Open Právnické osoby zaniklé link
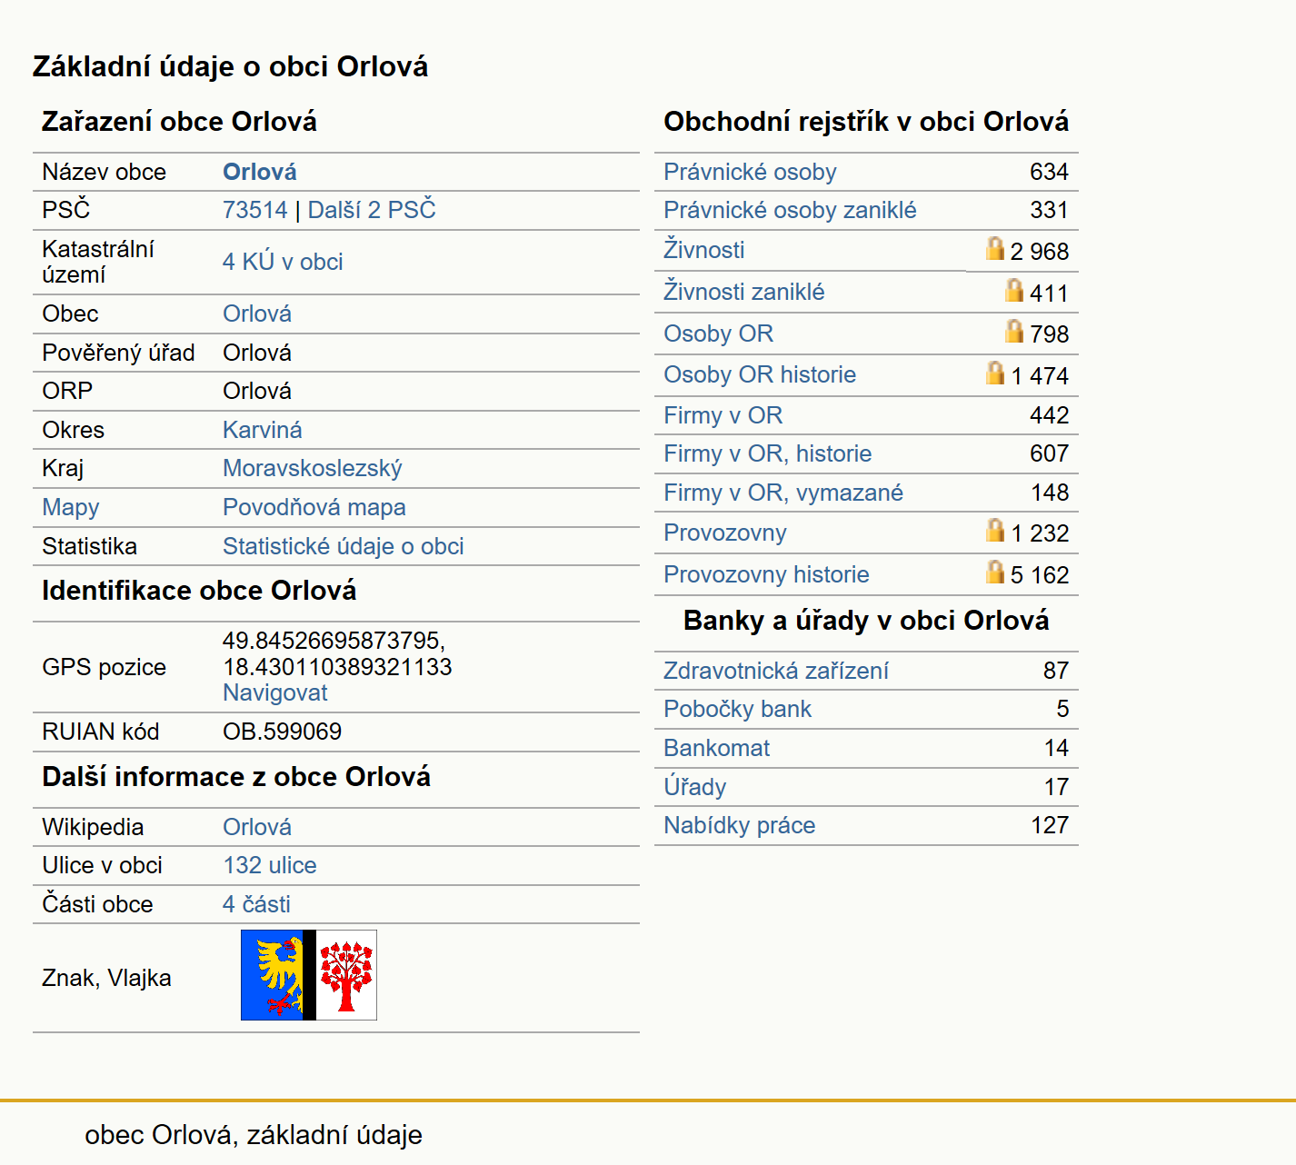 tap(790, 210)
